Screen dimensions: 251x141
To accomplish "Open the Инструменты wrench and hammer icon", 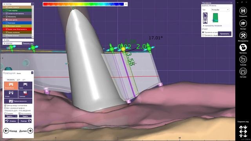I will (x=243, y=35).
